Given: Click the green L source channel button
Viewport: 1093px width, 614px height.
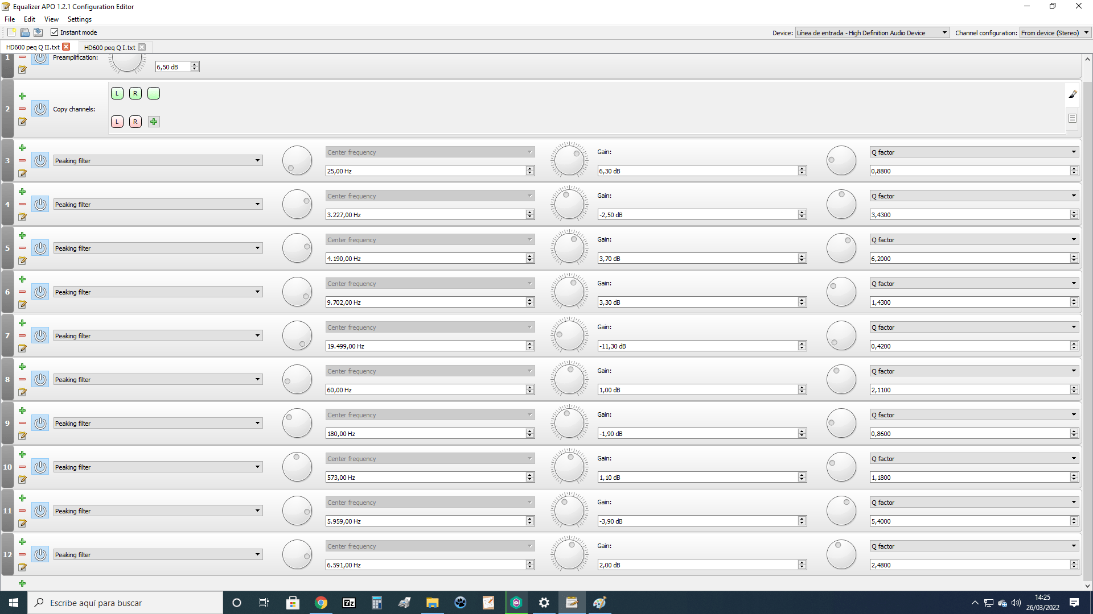Looking at the screenshot, I should coord(117,93).
